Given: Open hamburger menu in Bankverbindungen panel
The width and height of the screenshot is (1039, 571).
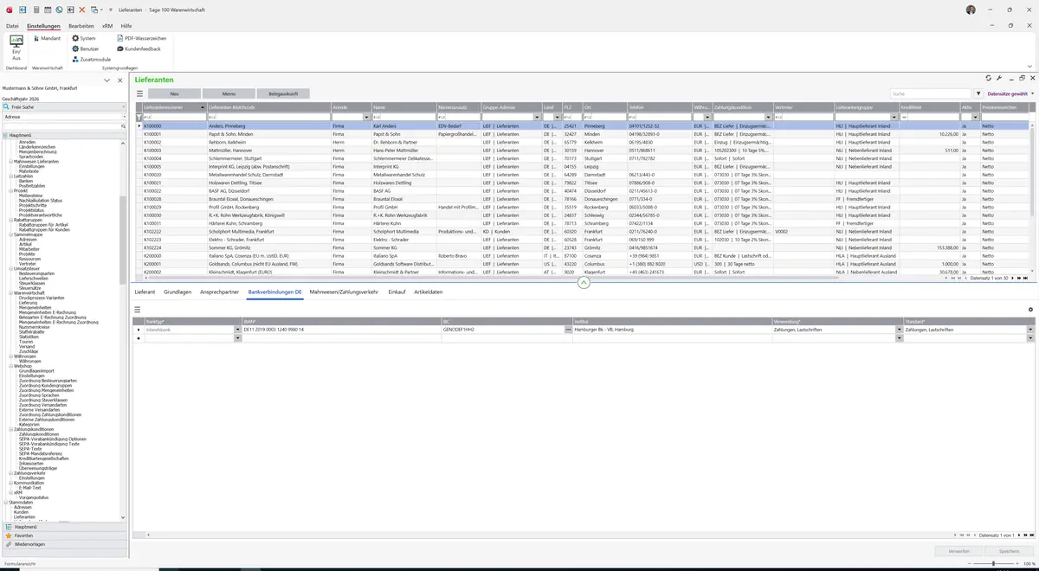Looking at the screenshot, I should point(137,309).
